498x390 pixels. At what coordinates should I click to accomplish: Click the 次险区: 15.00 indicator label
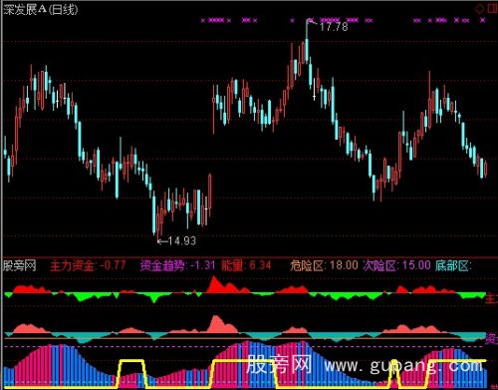pyautogui.click(x=396, y=265)
